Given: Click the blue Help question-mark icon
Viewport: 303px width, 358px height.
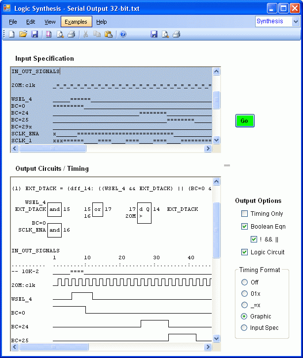Looking at the screenshot, I should (123, 34).
